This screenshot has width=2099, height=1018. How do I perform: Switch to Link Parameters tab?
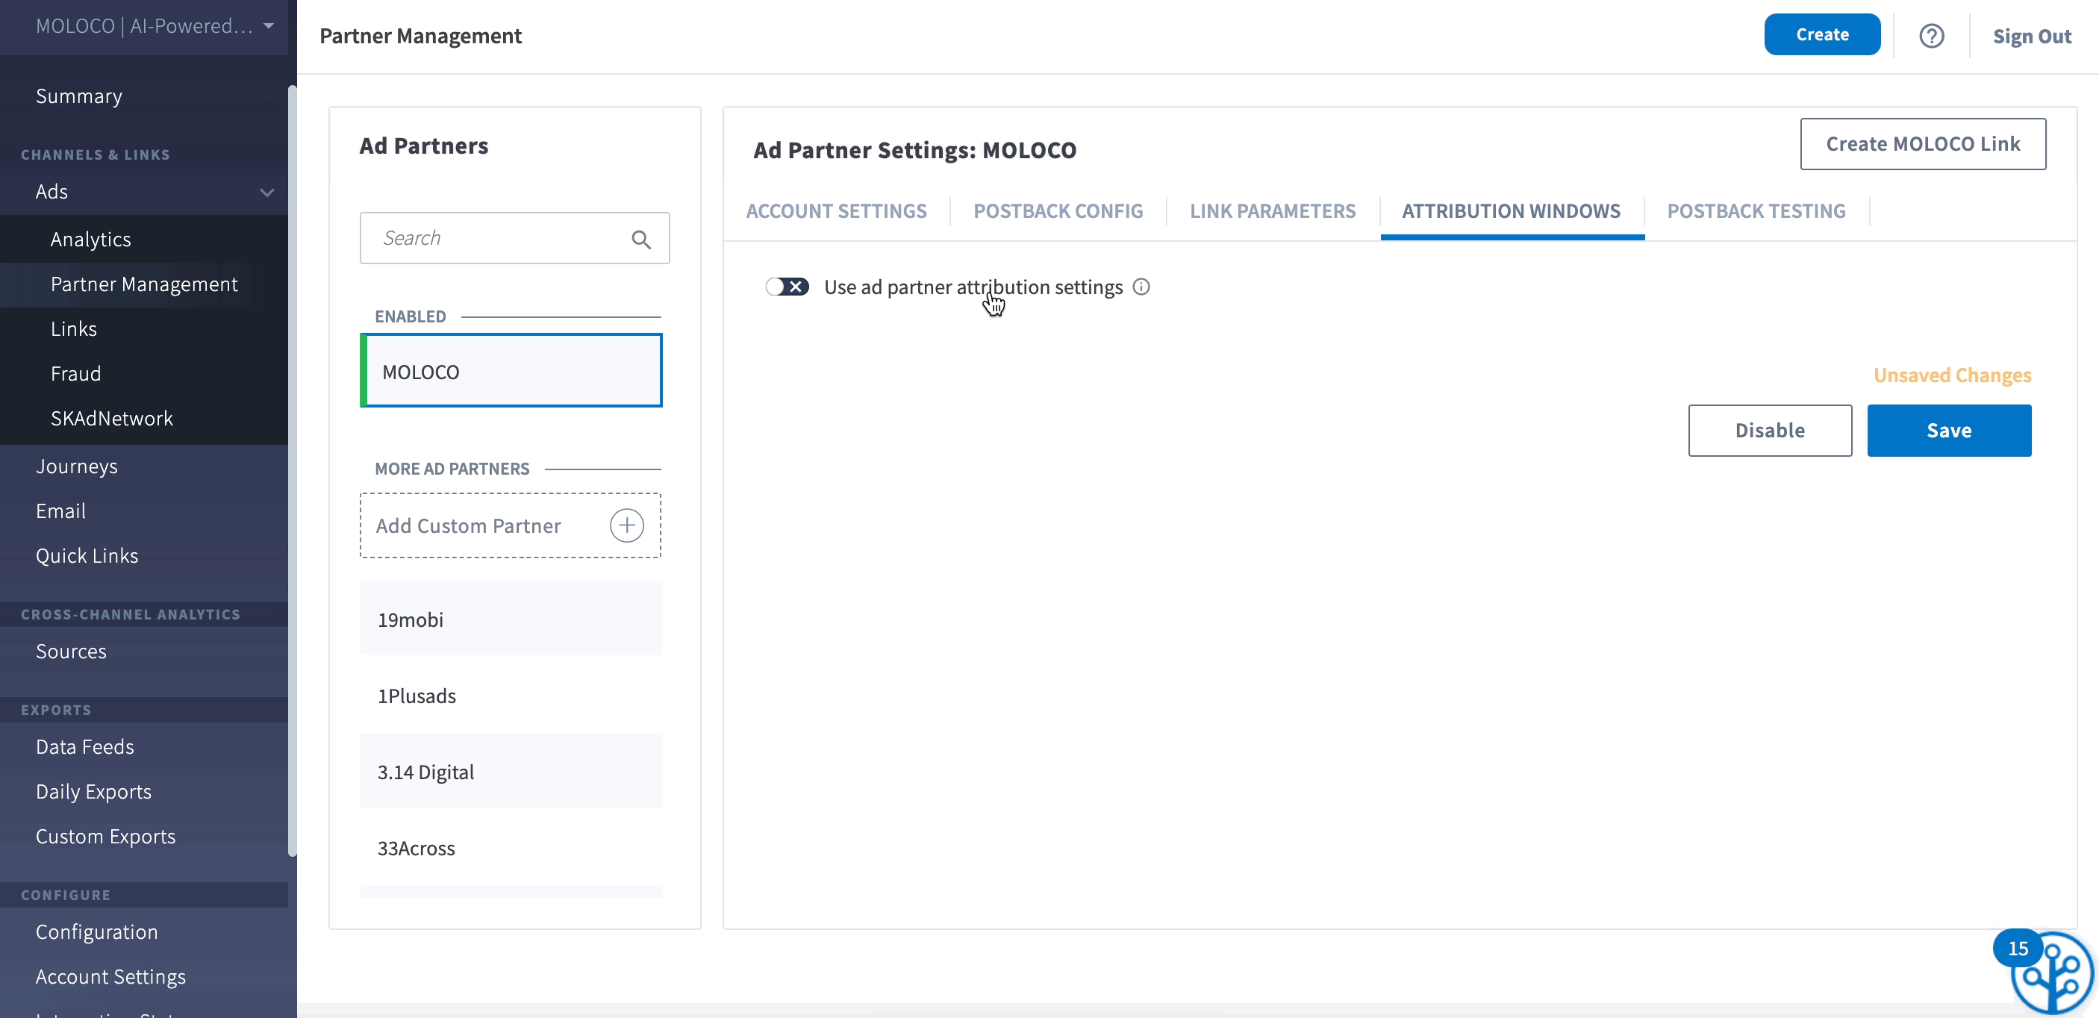(1272, 211)
